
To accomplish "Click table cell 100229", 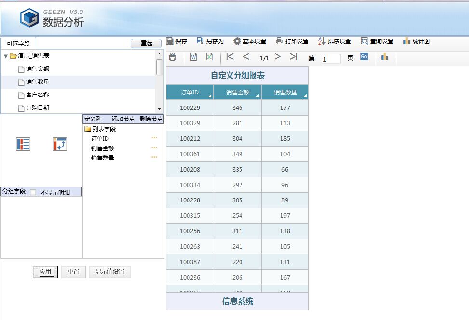I will 190,107.
